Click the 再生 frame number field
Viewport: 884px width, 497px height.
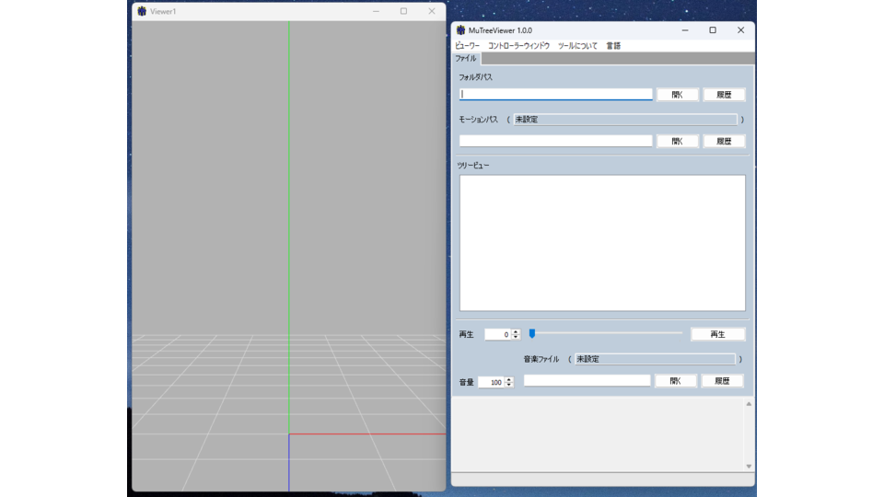pos(498,335)
